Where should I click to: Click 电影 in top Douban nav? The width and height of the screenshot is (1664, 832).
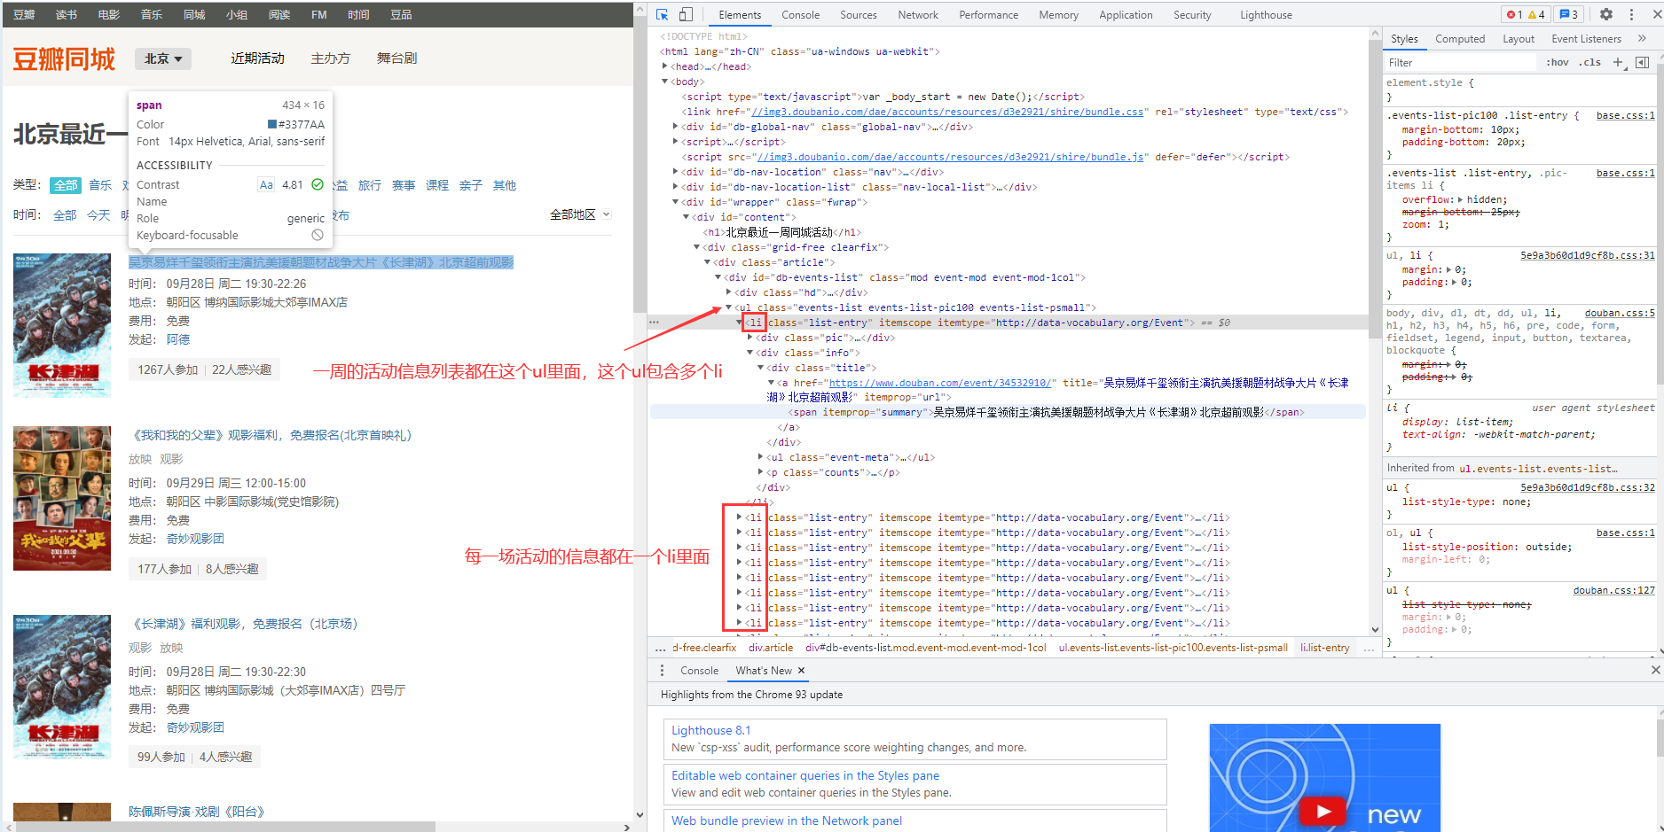pos(109,15)
